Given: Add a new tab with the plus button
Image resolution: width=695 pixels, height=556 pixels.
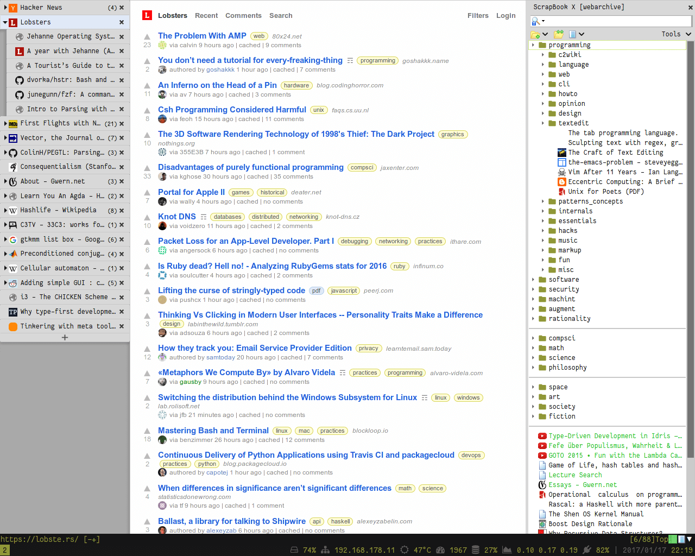Looking at the screenshot, I should [65, 337].
